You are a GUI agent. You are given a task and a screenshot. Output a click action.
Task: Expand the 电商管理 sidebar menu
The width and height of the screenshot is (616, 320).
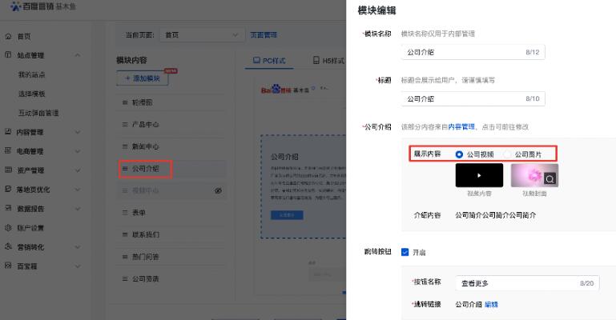[78, 151]
